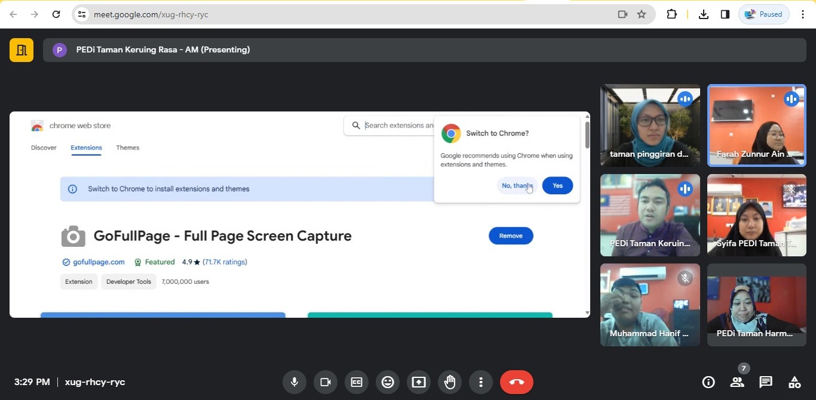Open chat with everyone panel
This screenshot has width=816, height=400.
pyautogui.click(x=766, y=382)
